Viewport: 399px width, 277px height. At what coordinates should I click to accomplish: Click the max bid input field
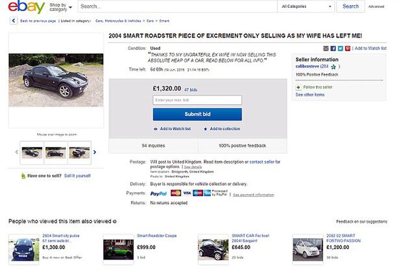click(197, 100)
